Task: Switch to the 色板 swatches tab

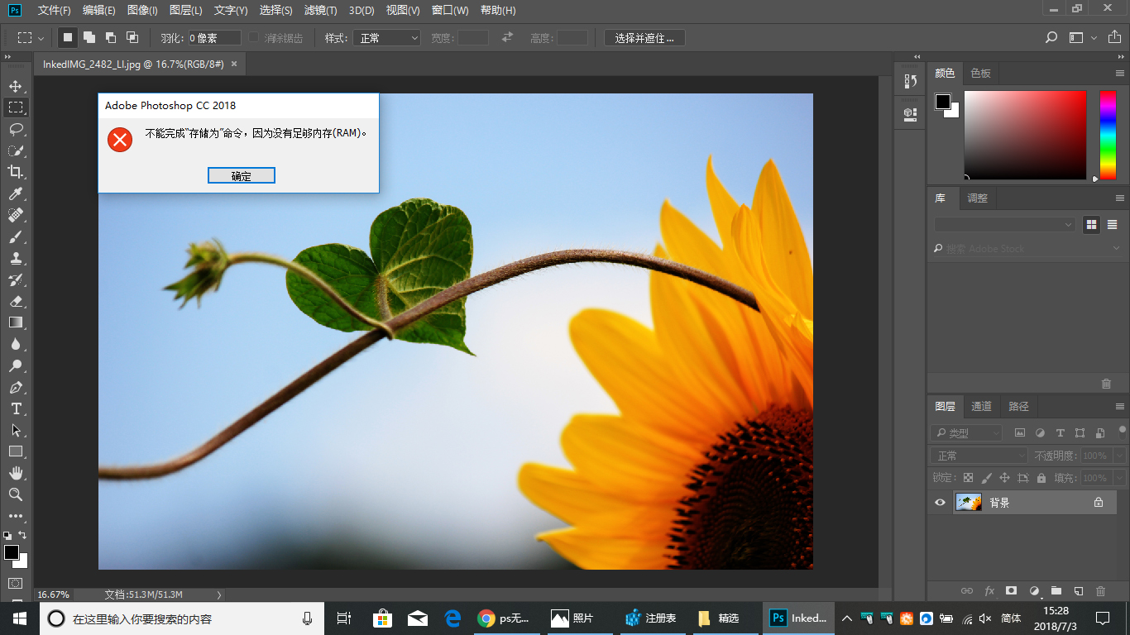Action: 981,74
